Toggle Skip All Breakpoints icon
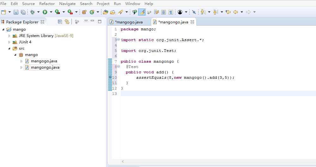 click(x=194, y=12)
